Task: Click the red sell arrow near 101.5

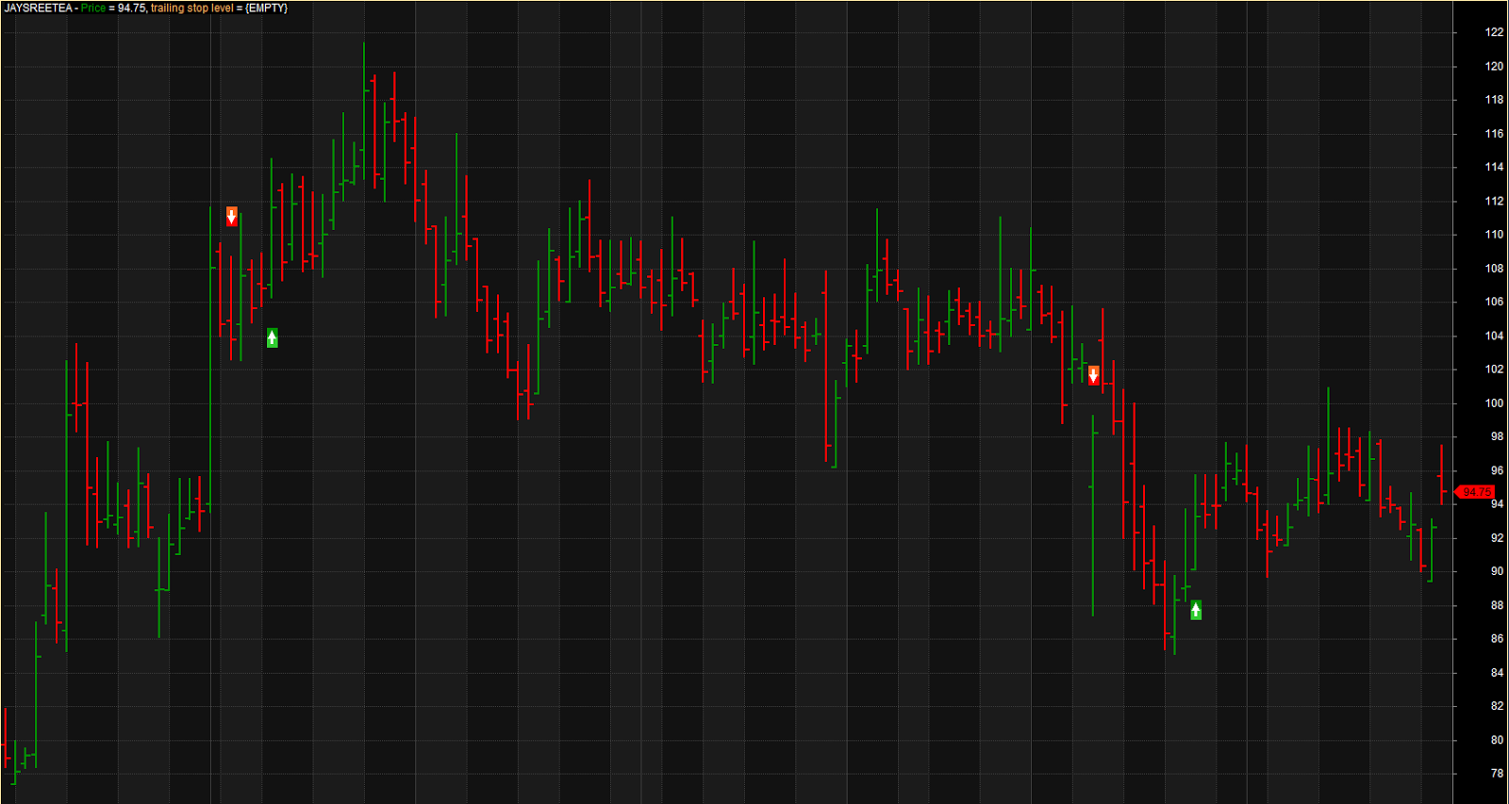Action: [x=1093, y=376]
